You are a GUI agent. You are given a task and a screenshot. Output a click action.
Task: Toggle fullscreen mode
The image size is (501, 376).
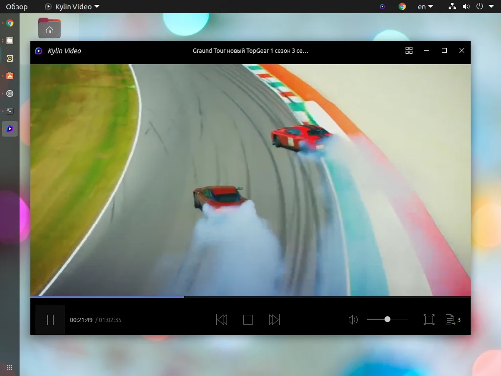[x=429, y=320]
